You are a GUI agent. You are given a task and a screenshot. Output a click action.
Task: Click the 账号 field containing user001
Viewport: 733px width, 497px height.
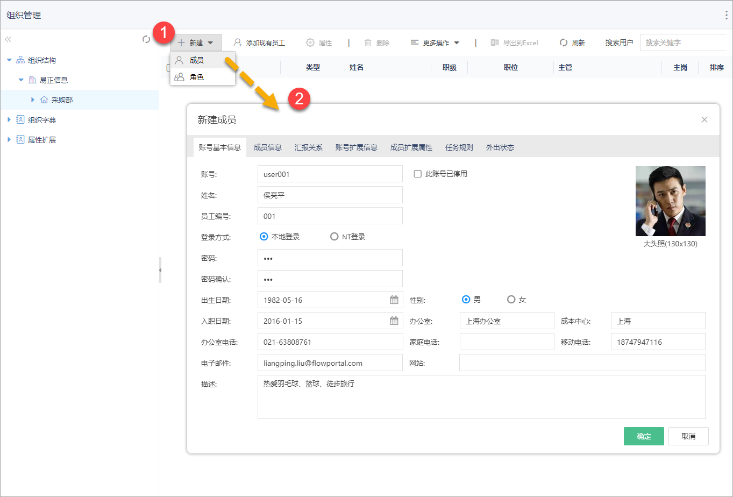coord(330,174)
